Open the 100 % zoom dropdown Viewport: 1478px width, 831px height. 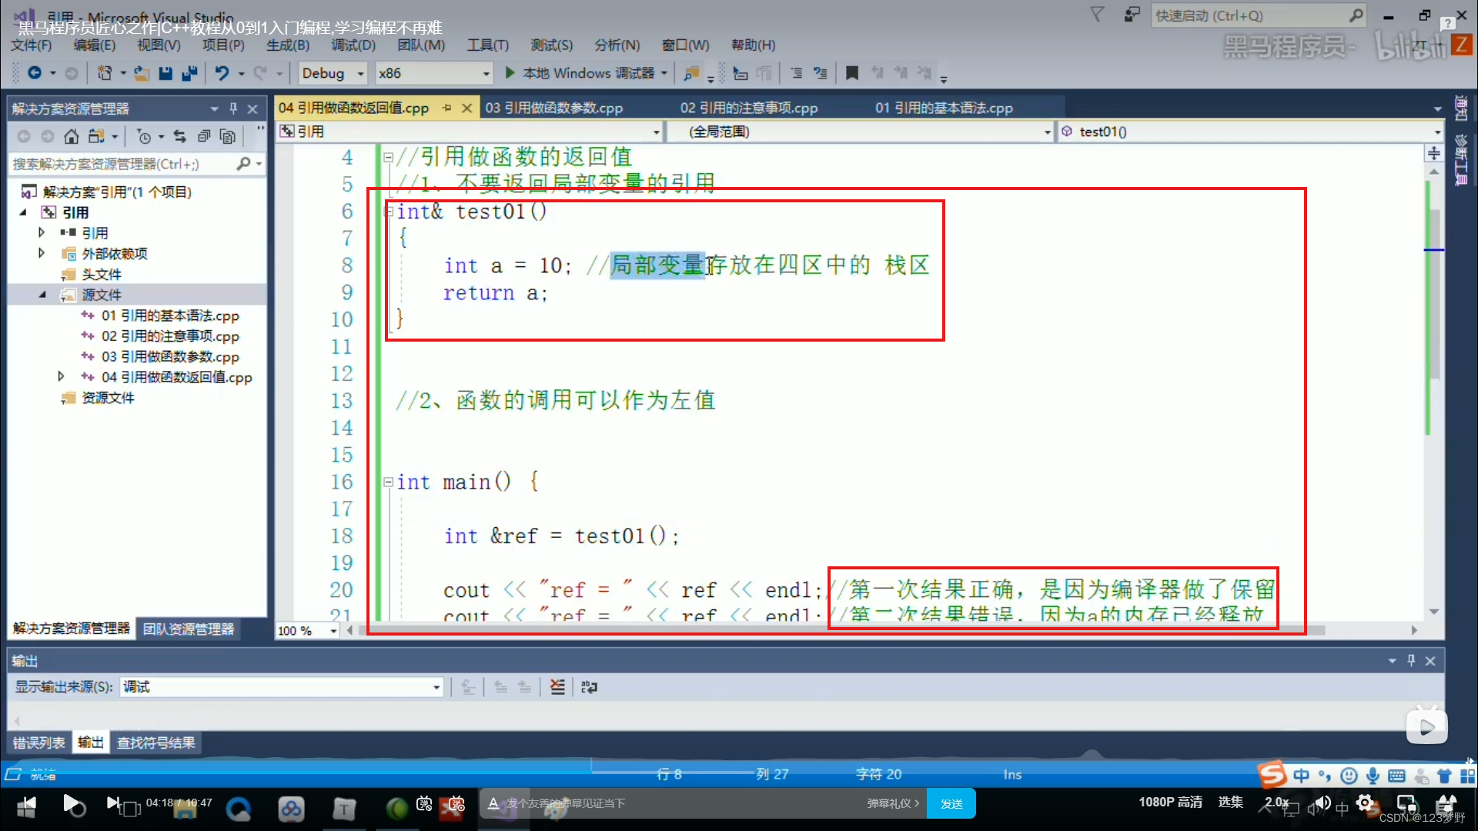308,630
